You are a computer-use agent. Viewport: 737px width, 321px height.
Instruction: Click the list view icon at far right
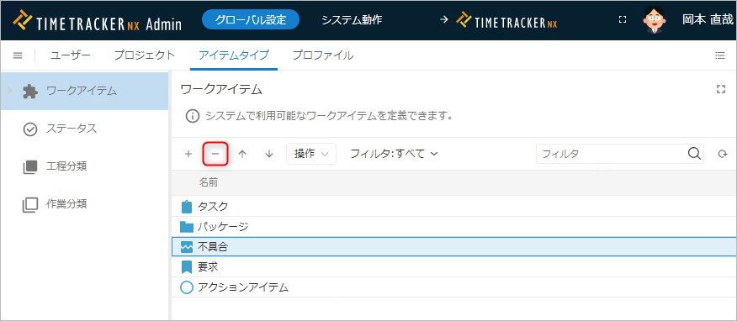pos(719,55)
